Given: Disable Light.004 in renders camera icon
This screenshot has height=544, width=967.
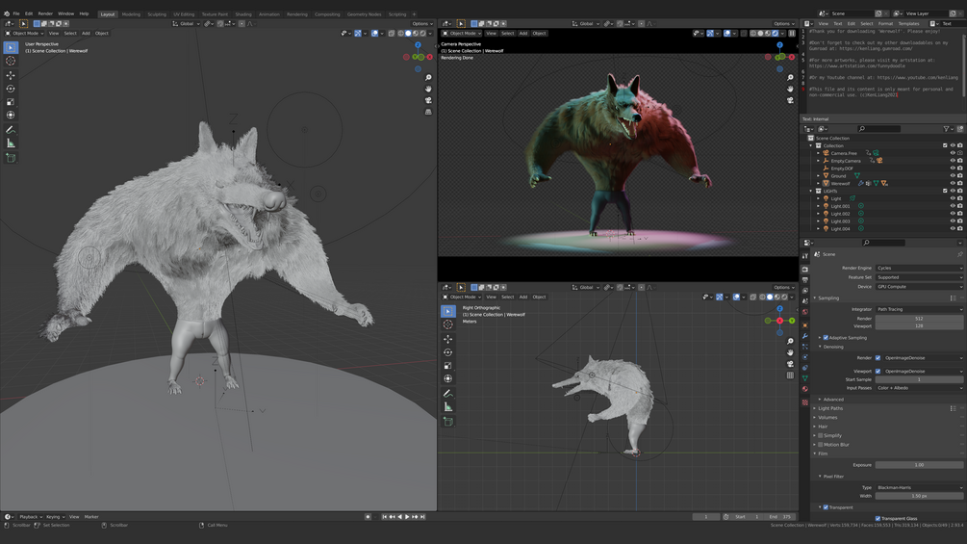Looking at the screenshot, I should point(960,229).
